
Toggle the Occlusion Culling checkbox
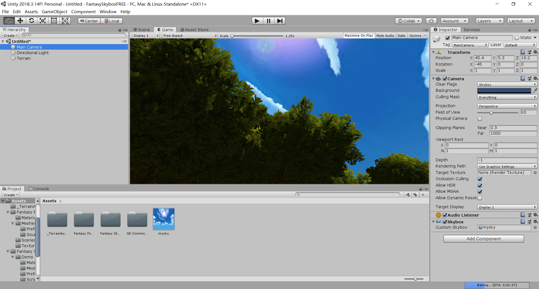480,179
